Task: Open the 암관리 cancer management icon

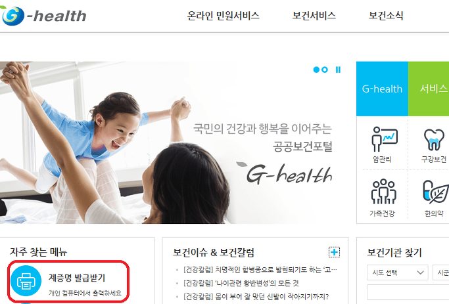Action: [385, 139]
